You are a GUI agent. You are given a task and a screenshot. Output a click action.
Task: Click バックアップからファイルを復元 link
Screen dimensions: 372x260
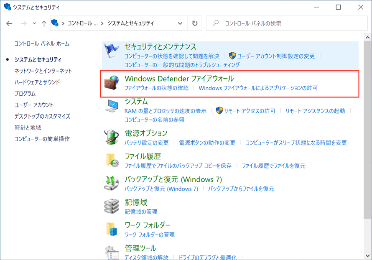[241, 189]
